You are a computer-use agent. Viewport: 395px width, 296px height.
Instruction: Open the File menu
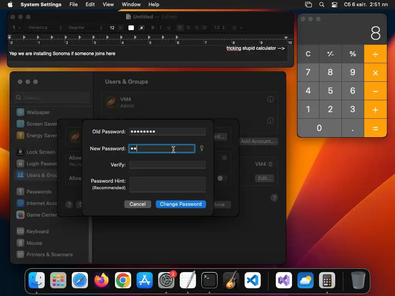pyautogui.click(x=74, y=5)
